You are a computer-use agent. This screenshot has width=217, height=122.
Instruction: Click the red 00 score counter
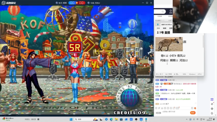click(81, 3)
